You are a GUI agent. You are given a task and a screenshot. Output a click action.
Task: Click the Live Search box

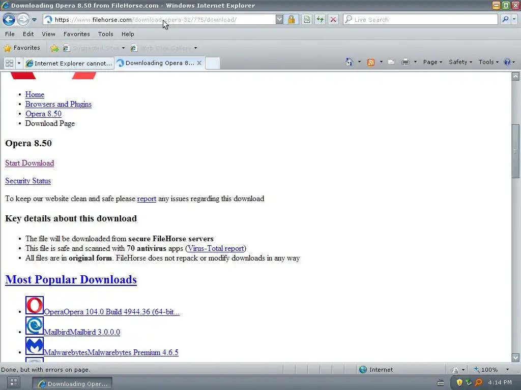421,20
